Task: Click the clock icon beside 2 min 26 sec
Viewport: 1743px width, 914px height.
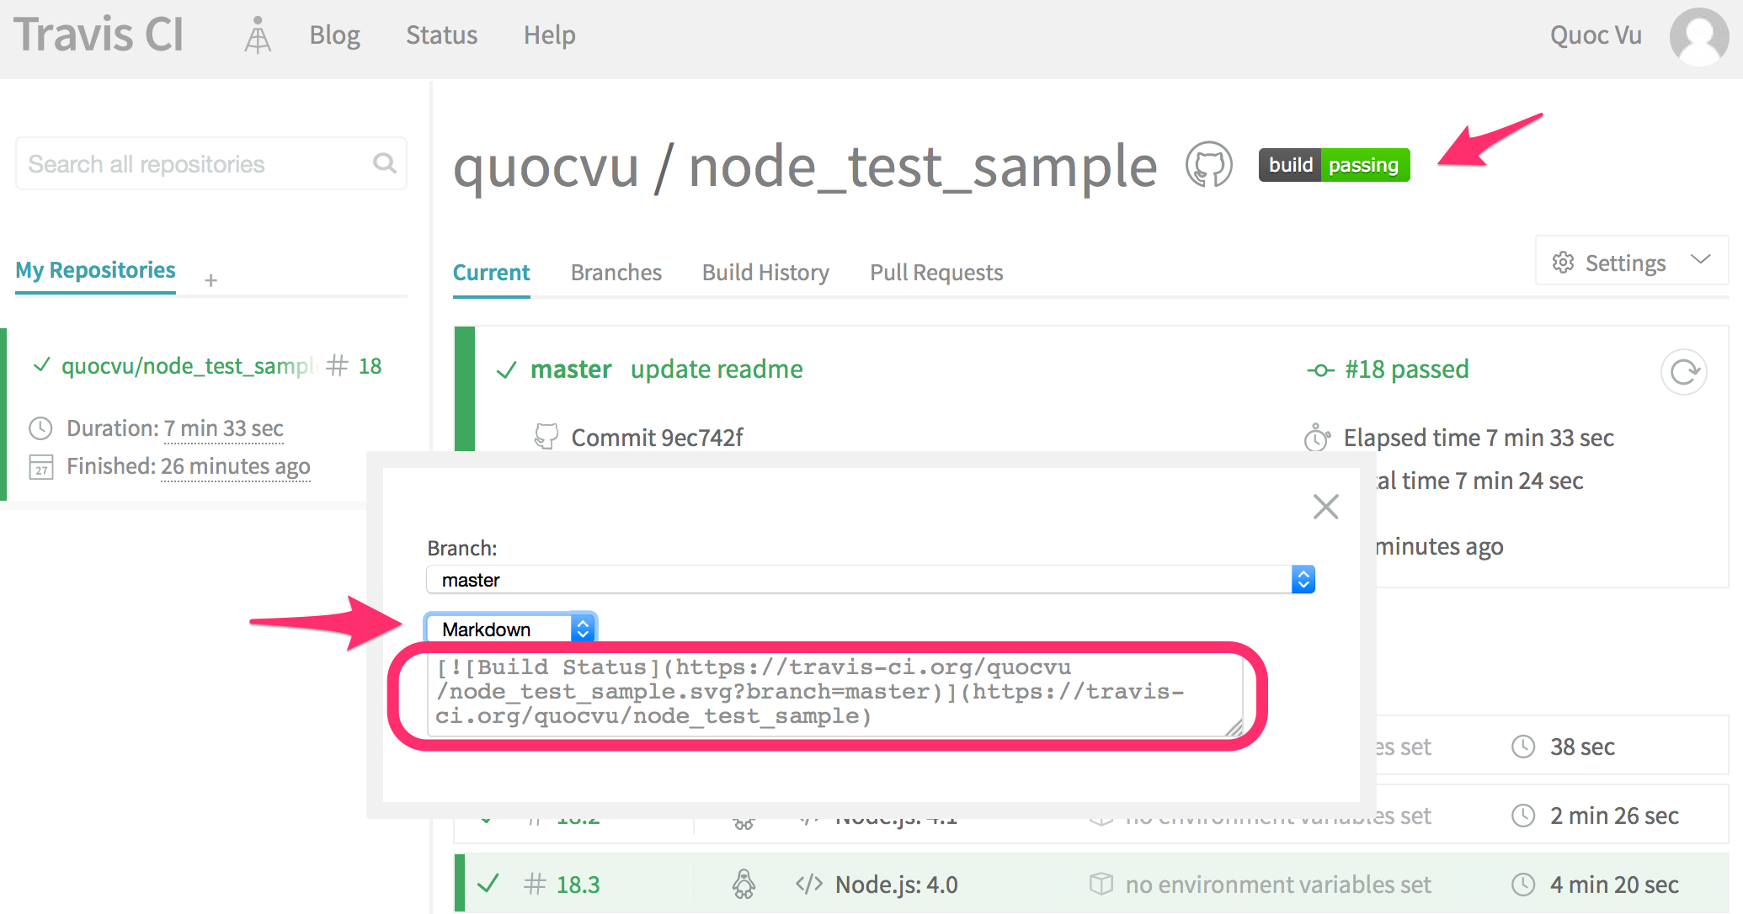Action: coord(1523,816)
